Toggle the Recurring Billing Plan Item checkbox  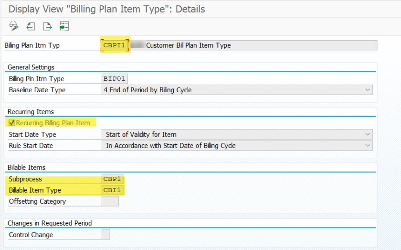(x=12, y=123)
